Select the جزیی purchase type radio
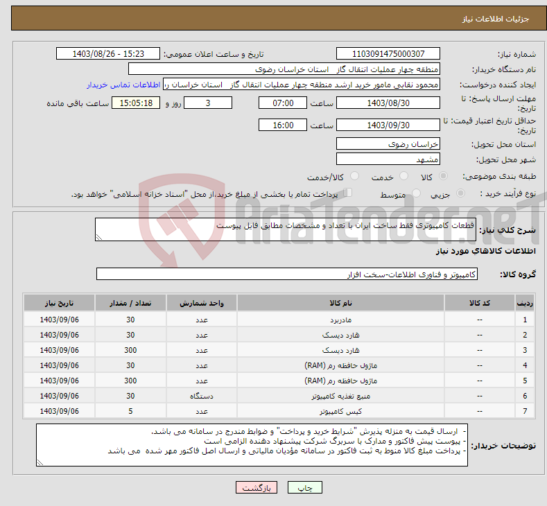The width and height of the screenshot is (547, 506). 460,193
